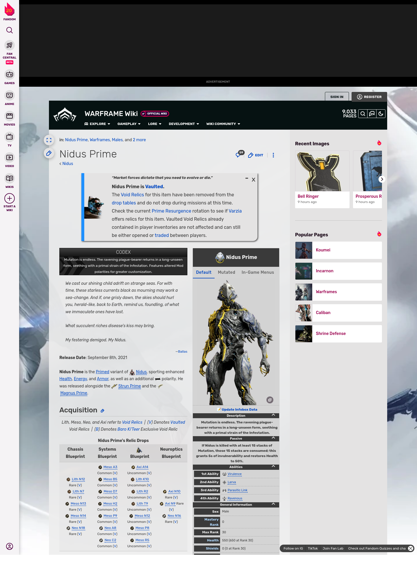The height and width of the screenshot is (580, 417).
Task: Open the Gameplay dropdown menu
Action: click(x=129, y=124)
